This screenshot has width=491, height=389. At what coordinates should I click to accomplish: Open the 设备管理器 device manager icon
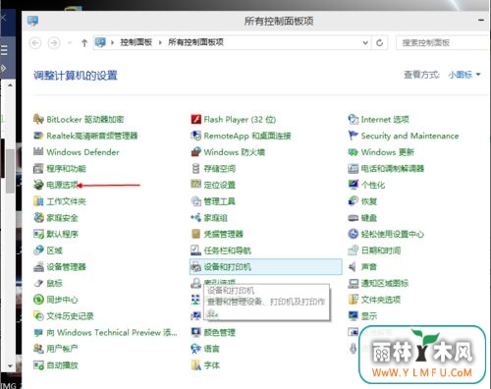click(x=38, y=267)
